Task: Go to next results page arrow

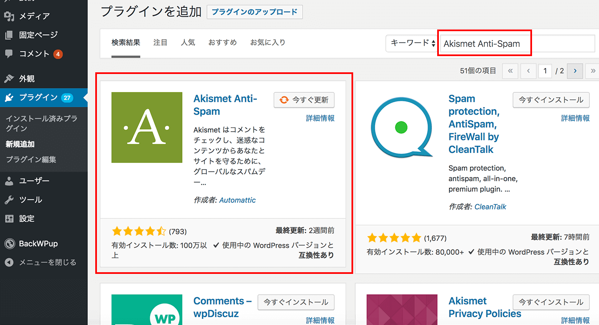Action: (575, 71)
